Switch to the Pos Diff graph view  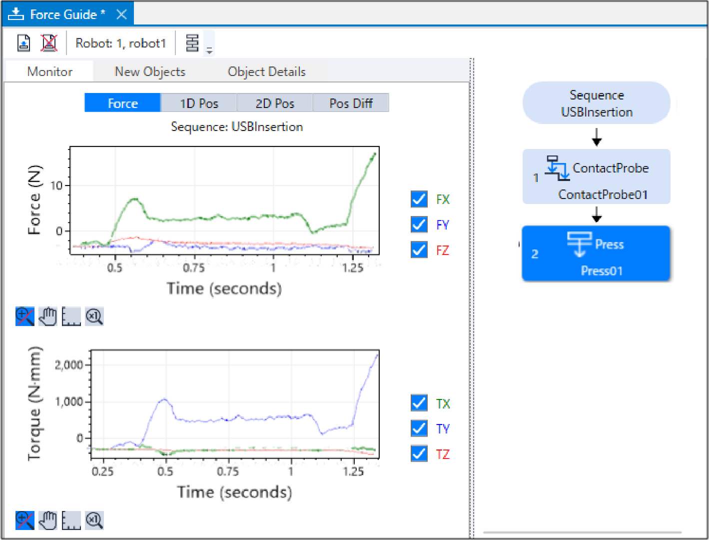[351, 103]
